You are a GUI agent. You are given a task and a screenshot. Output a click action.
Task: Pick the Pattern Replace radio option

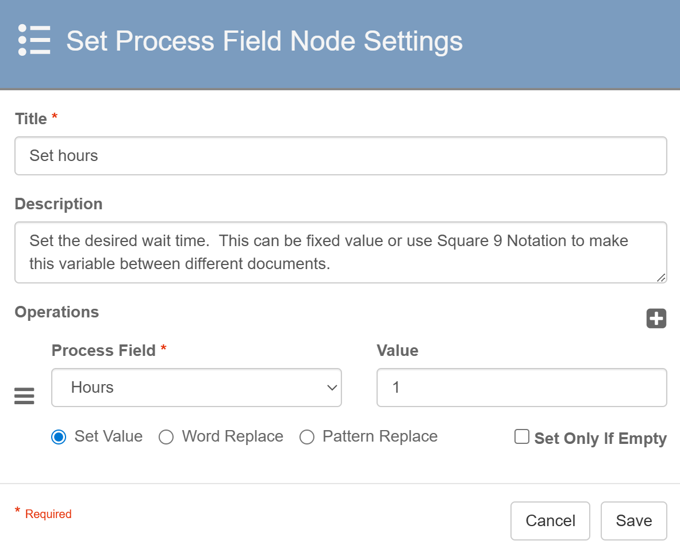point(307,438)
